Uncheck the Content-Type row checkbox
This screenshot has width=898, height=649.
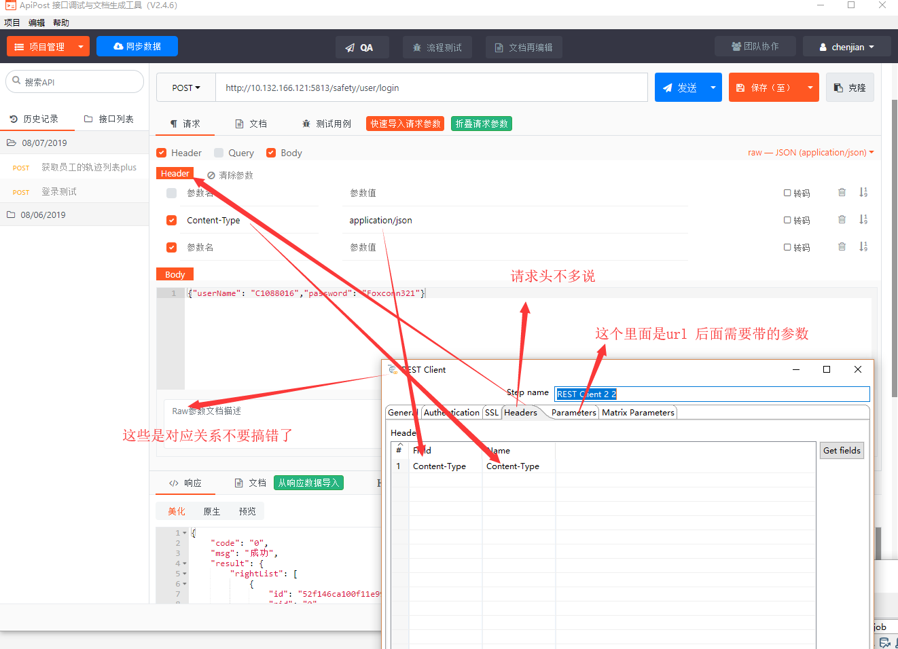(172, 220)
